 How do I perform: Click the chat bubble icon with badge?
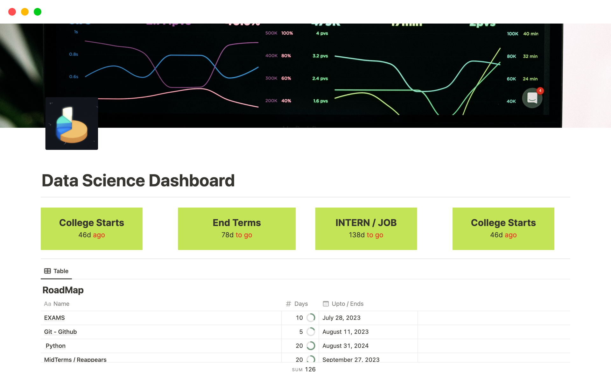(532, 98)
